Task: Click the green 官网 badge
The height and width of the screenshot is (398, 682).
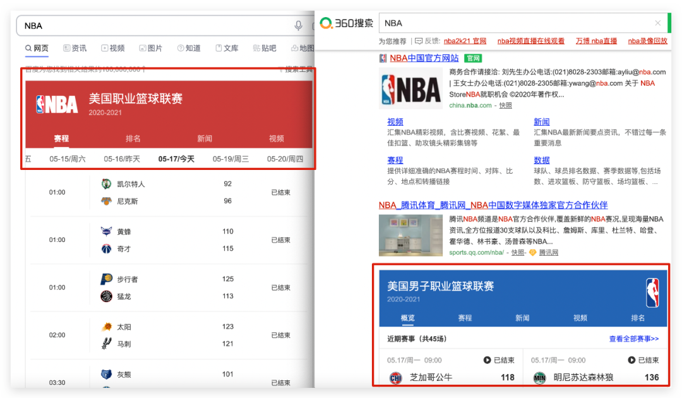Action: (473, 58)
